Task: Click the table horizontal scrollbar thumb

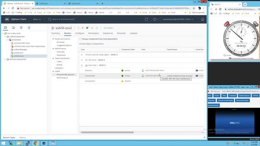Action: [107, 133]
